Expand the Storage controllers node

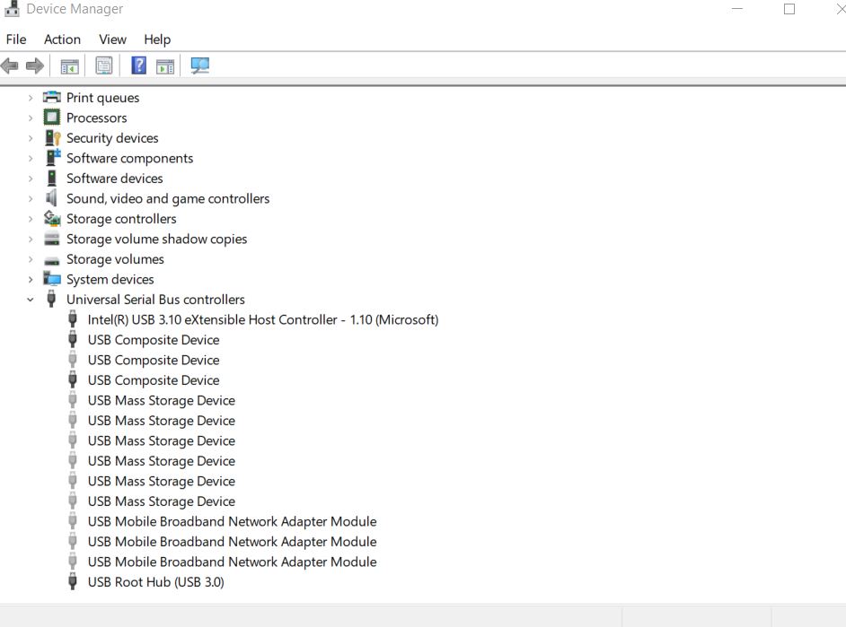(x=31, y=219)
